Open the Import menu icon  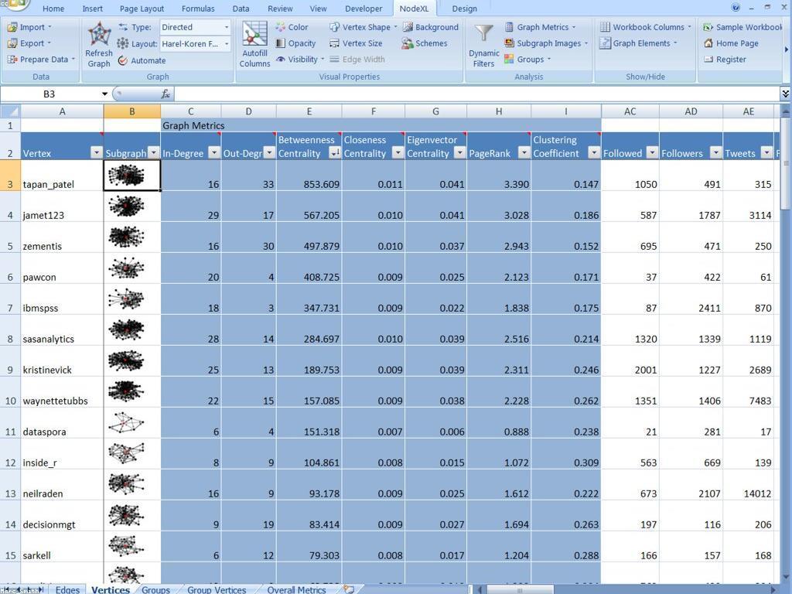12,27
